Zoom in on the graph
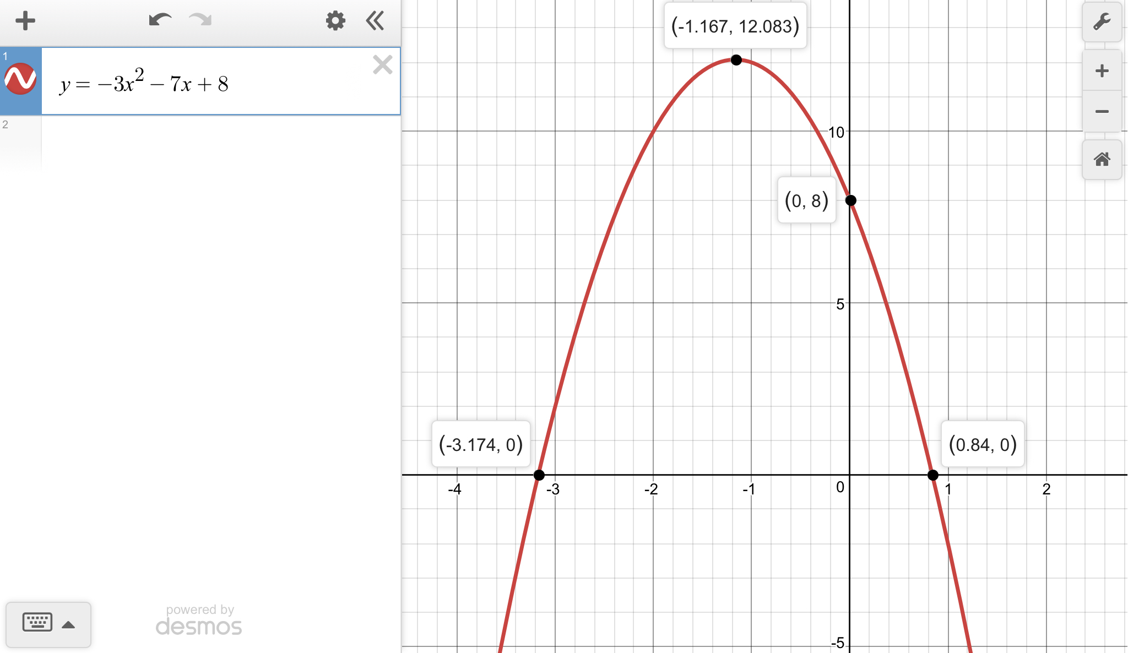 [x=1102, y=70]
